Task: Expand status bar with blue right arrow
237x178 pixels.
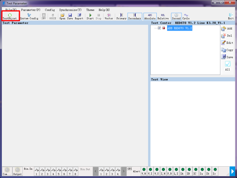Action: 232,171
